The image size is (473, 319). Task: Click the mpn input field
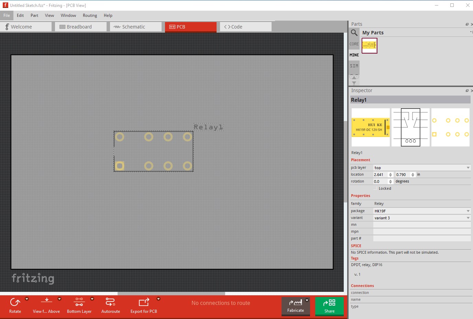[422, 232]
